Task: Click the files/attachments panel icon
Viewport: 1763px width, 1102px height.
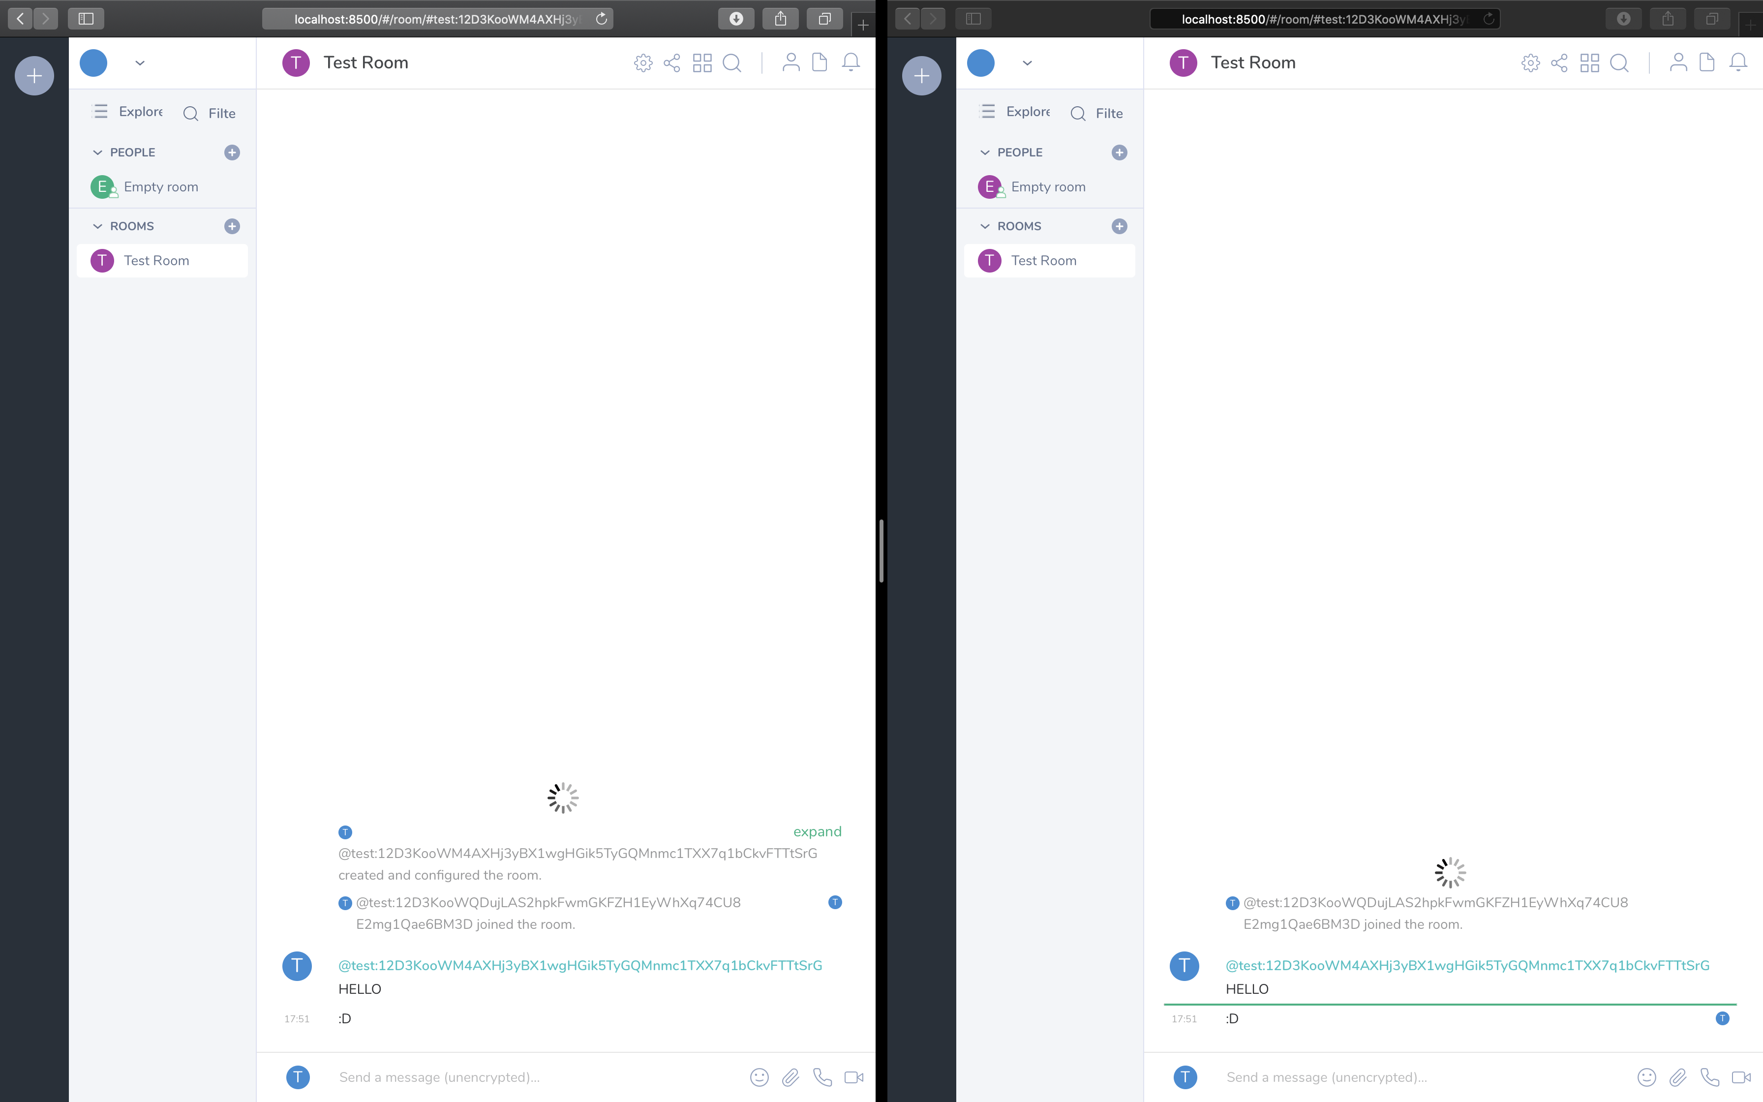Action: [x=820, y=62]
